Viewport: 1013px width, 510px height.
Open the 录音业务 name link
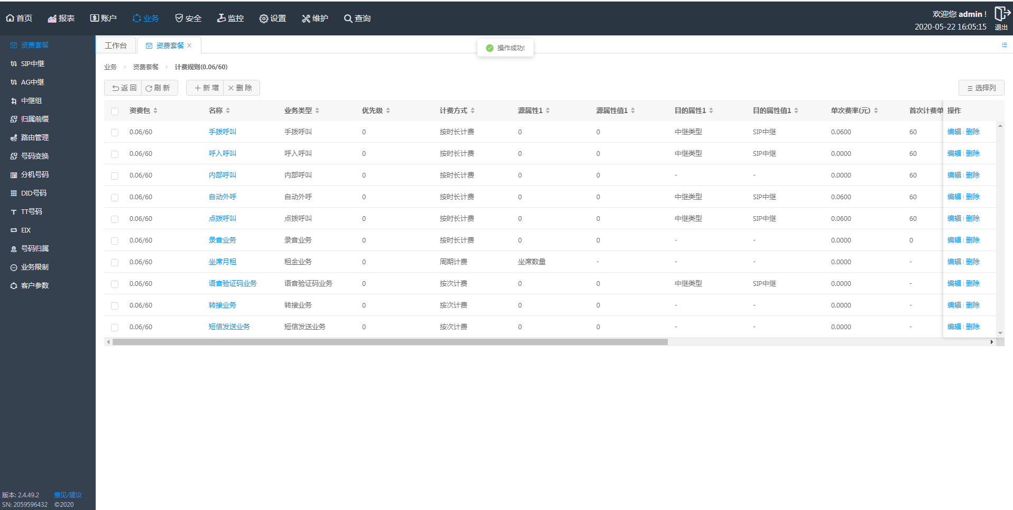[x=222, y=240]
